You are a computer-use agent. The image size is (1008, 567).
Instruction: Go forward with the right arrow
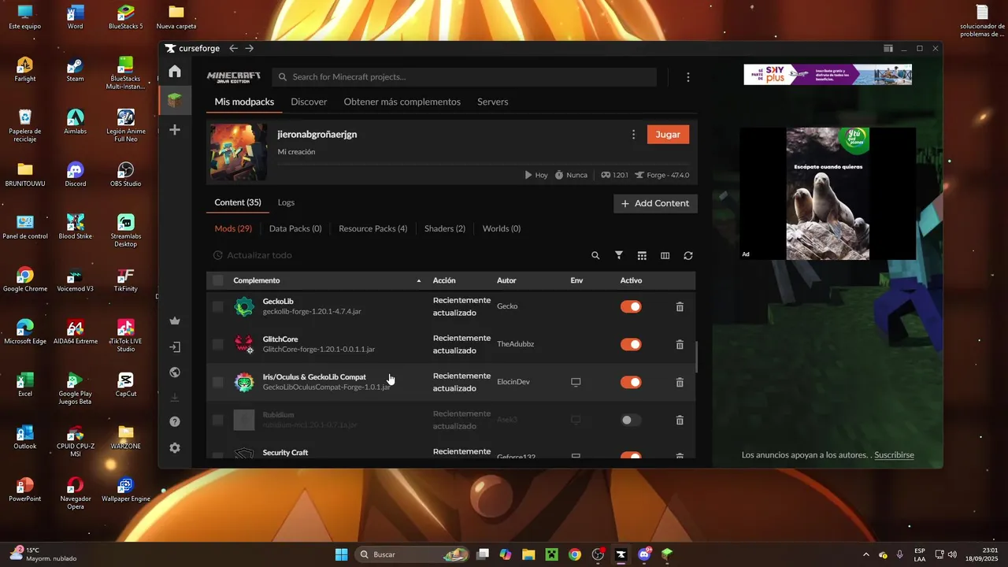pyautogui.click(x=250, y=49)
